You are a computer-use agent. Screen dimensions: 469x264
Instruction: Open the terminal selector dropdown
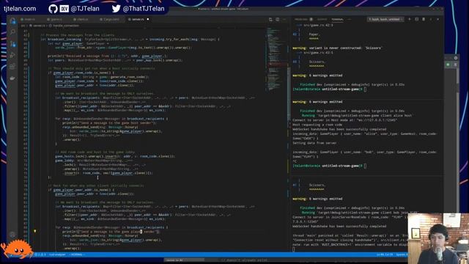point(385,19)
